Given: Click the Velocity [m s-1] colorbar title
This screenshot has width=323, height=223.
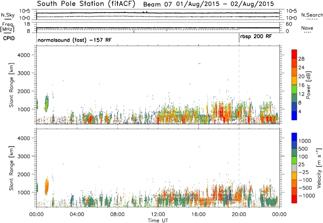Looking at the screenshot, I should (319, 168).
